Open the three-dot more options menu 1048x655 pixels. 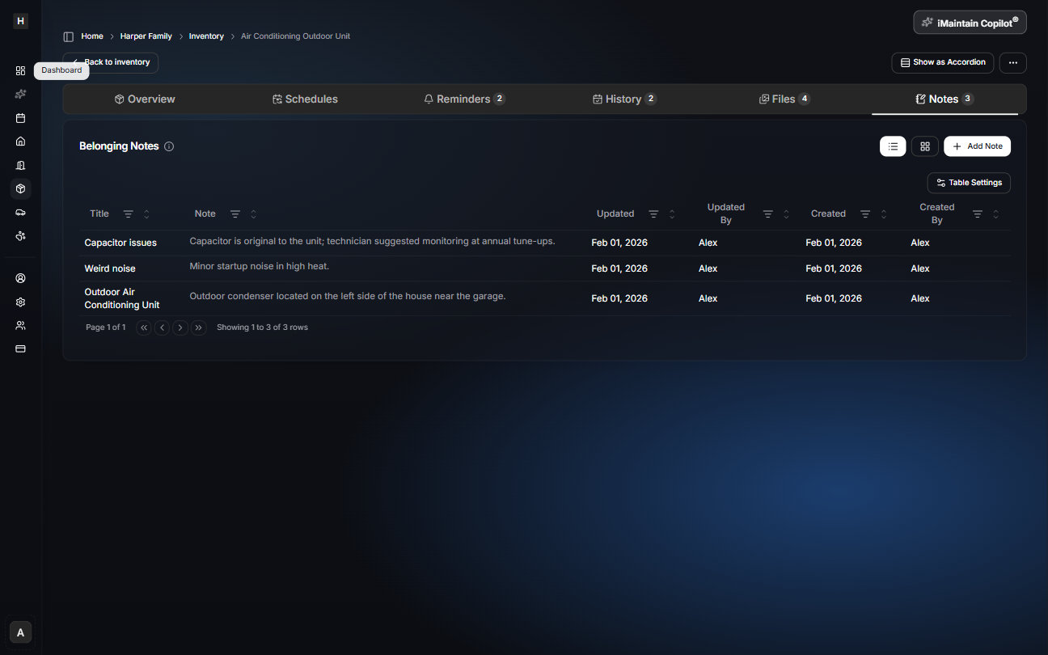(x=1012, y=62)
